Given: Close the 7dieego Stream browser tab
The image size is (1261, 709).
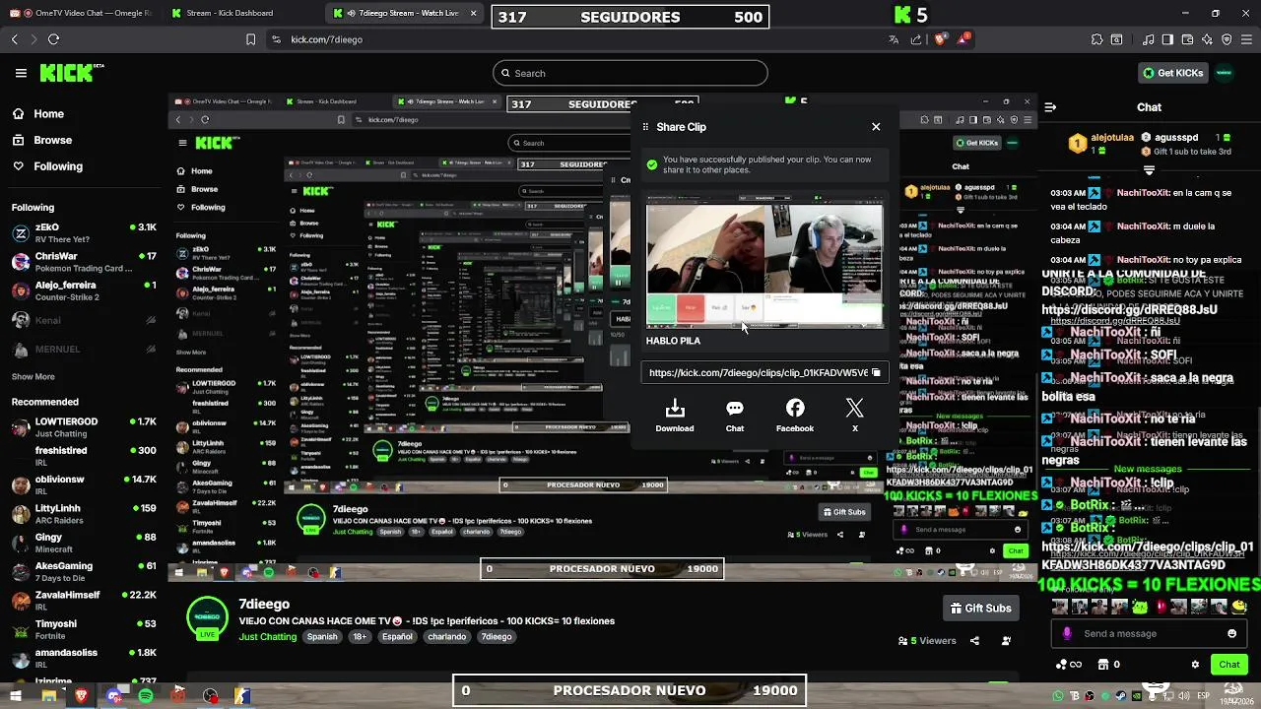Looking at the screenshot, I should [474, 14].
